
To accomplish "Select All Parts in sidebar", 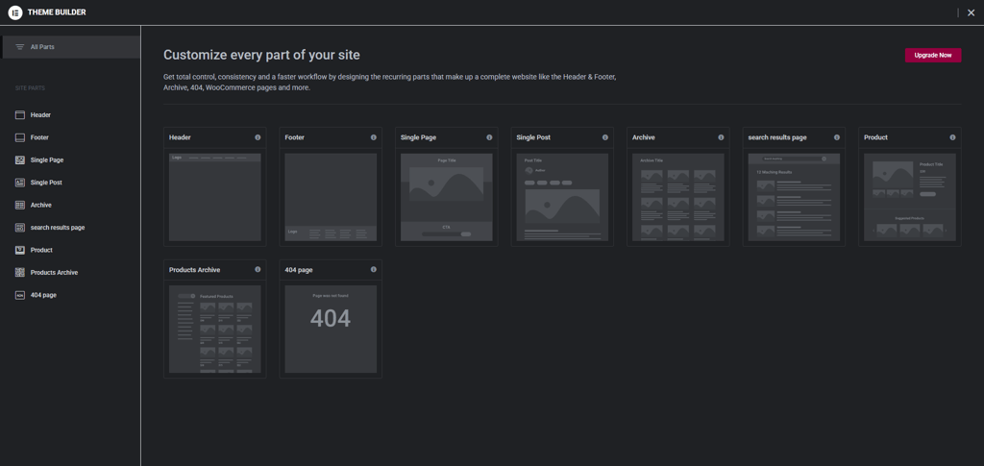I will click(70, 47).
